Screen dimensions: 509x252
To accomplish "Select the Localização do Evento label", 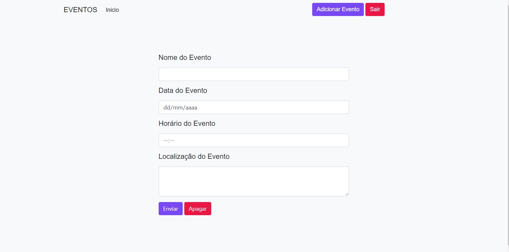I will (194, 156).
